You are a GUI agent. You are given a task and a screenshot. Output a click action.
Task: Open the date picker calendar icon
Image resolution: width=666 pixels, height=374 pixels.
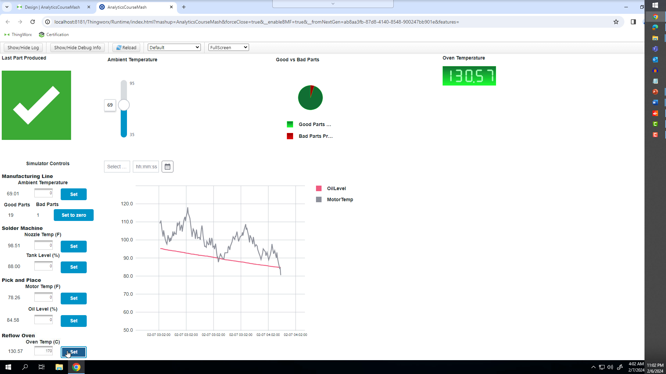point(167,167)
